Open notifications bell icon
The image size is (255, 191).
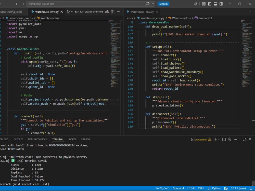(x=251, y=188)
